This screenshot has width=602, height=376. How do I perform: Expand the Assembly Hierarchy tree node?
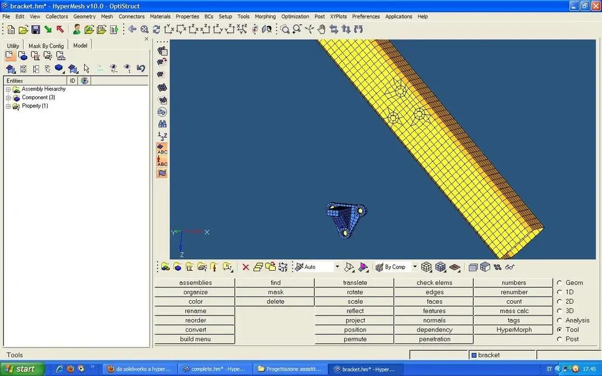(x=8, y=89)
